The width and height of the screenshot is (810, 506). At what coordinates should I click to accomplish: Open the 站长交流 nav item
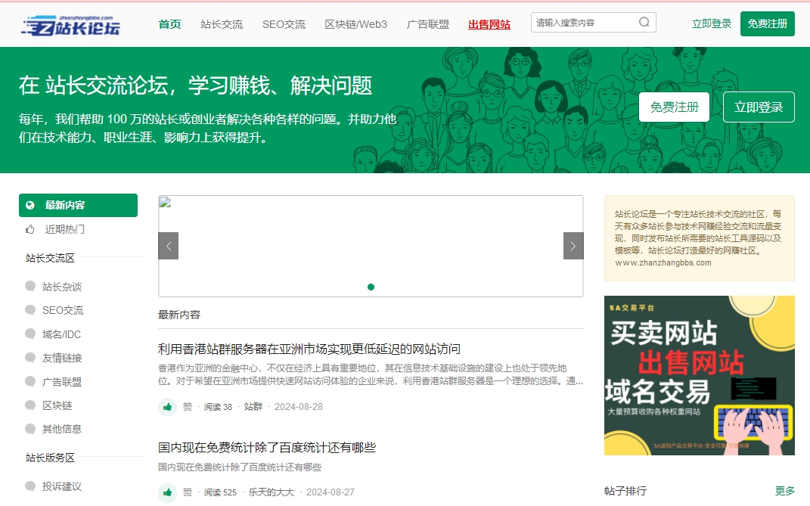tap(222, 24)
